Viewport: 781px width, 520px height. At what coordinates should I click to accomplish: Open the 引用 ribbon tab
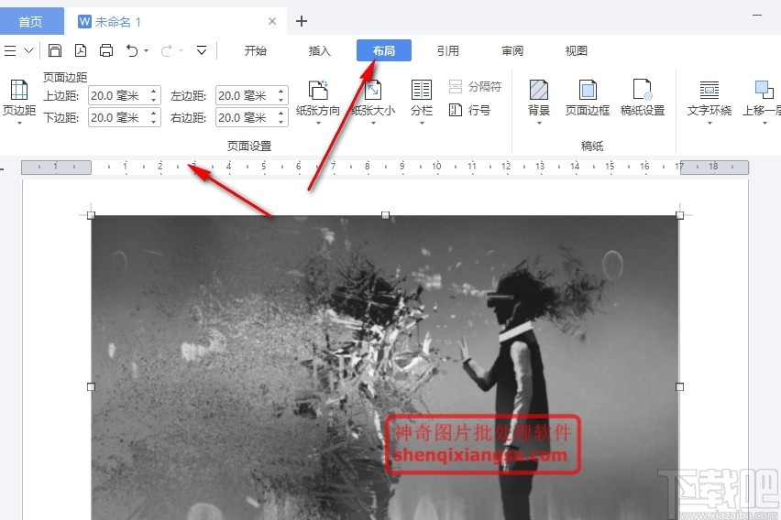pos(447,50)
